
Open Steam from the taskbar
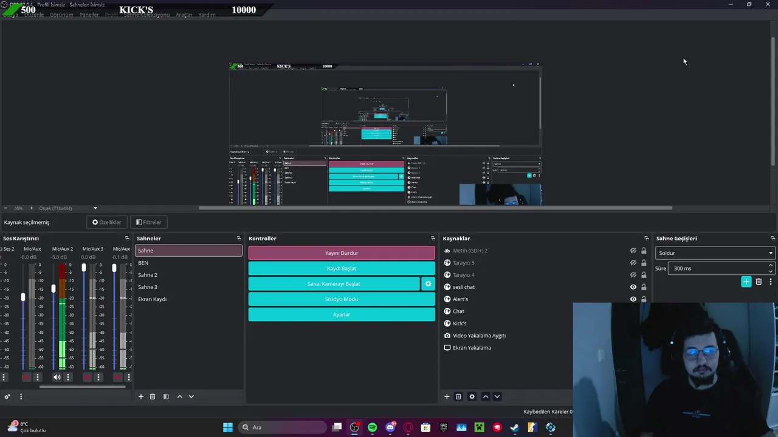(515, 427)
